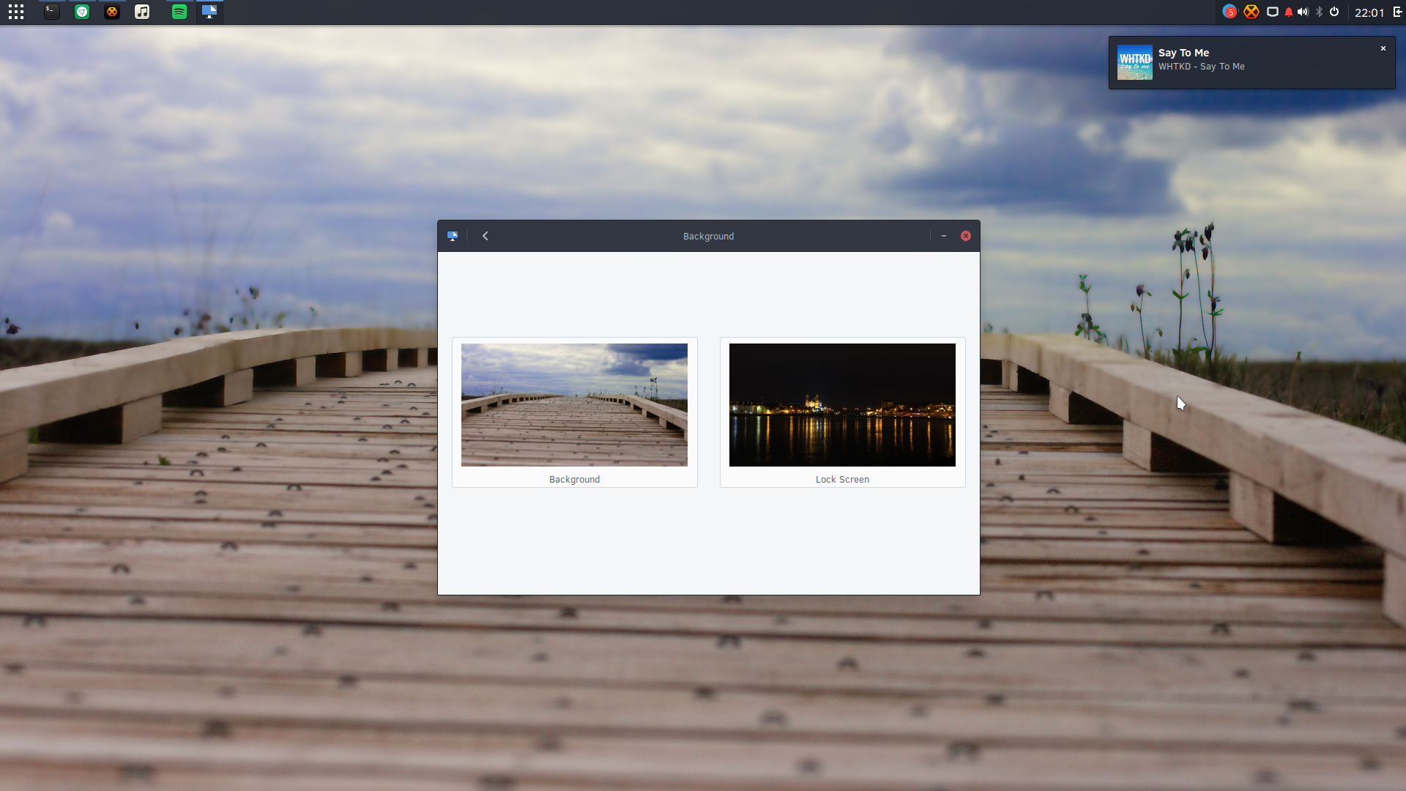Viewport: 1406px width, 791px height.
Task: Click the WHTKD album art thumbnail
Action: 1135,62
